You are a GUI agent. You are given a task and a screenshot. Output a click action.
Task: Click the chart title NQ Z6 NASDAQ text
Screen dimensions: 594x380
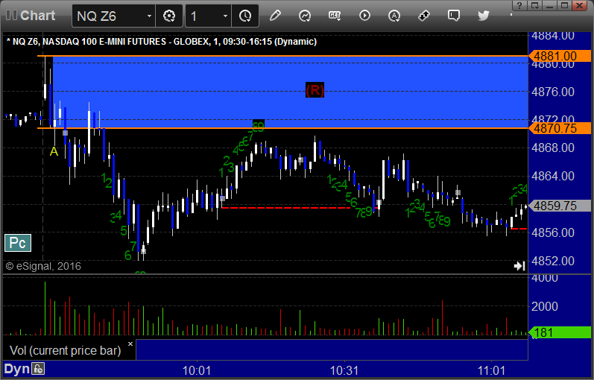[x=162, y=41]
